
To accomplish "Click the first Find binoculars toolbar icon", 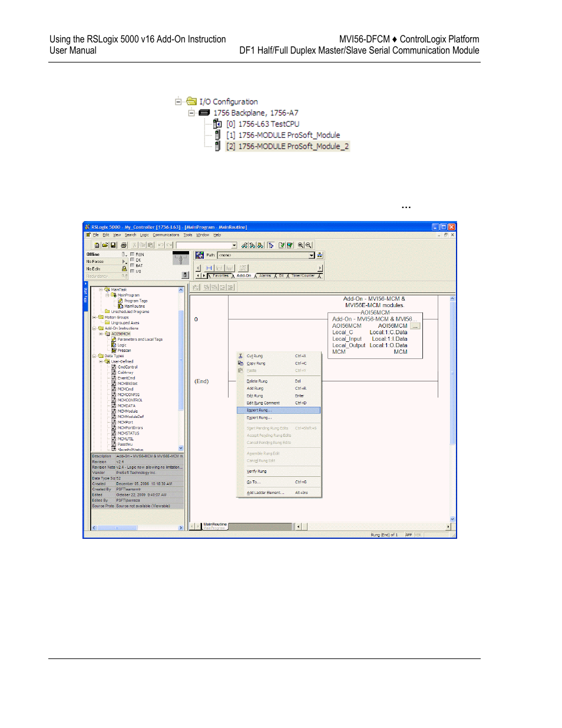I will [244, 245].
